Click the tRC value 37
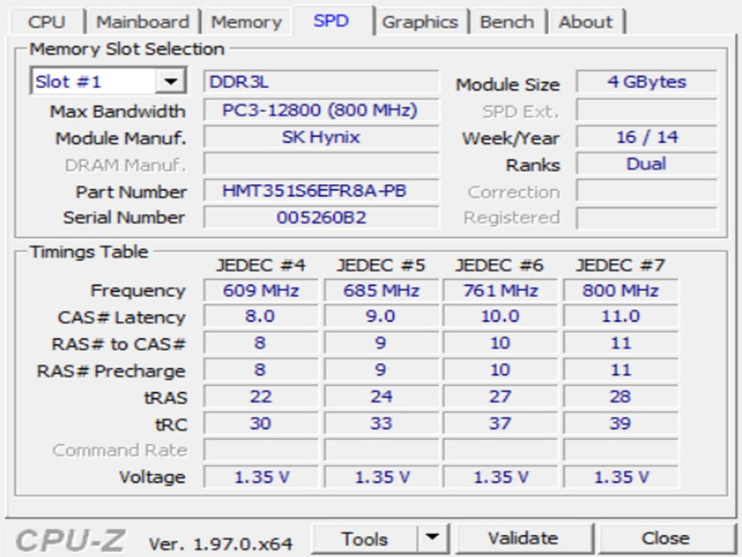The image size is (742, 557). coord(500,424)
